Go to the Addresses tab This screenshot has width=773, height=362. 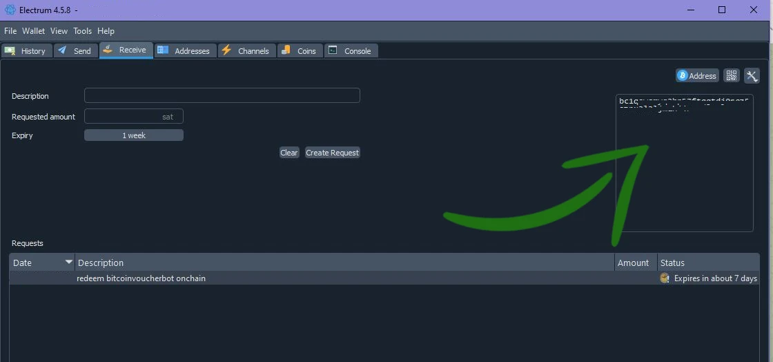(184, 51)
